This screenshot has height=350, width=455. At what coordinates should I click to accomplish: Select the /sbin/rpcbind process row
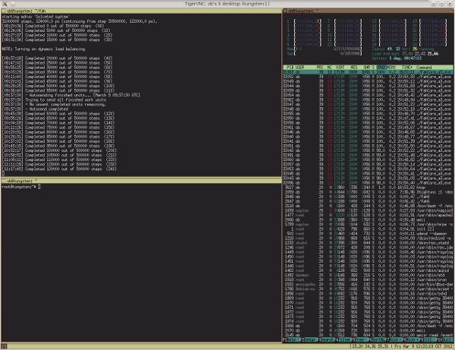(x=368, y=238)
